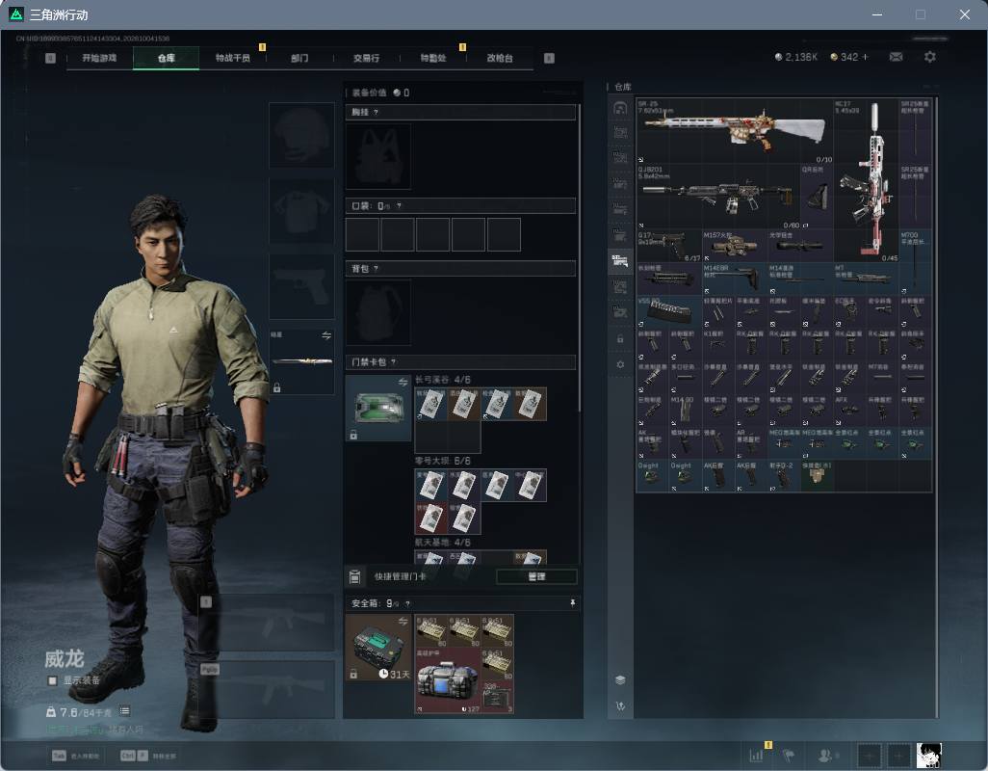This screenshot has width=988, height=771.
Task: Click the sort icon at the warehouse sidebar bottom
Action: tap(620, 706)
